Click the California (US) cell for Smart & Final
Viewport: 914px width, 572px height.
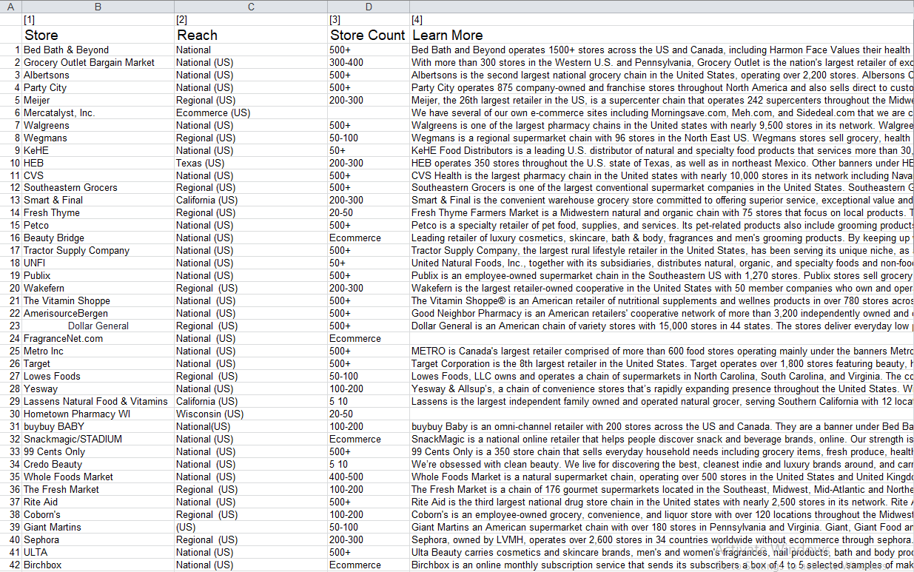pos(251,201)
